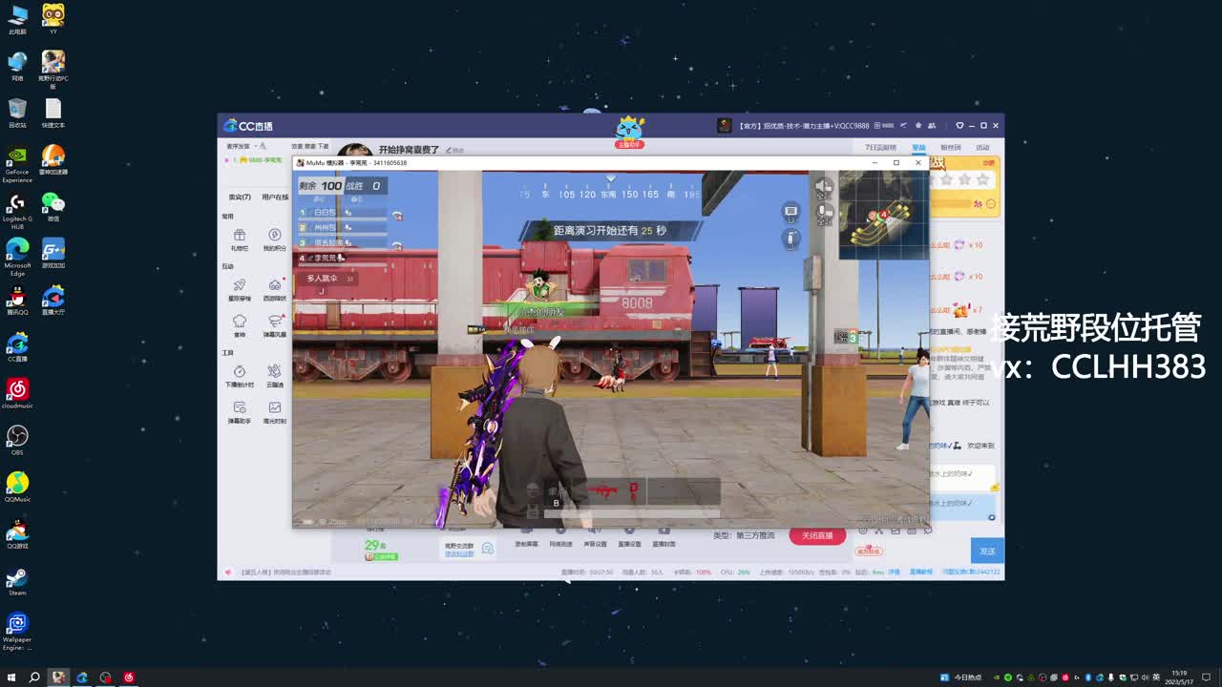1222x687 pixels.
Task: Open the 微信 WeChat desktop shortcut
Action: click(x=53, y=206)
